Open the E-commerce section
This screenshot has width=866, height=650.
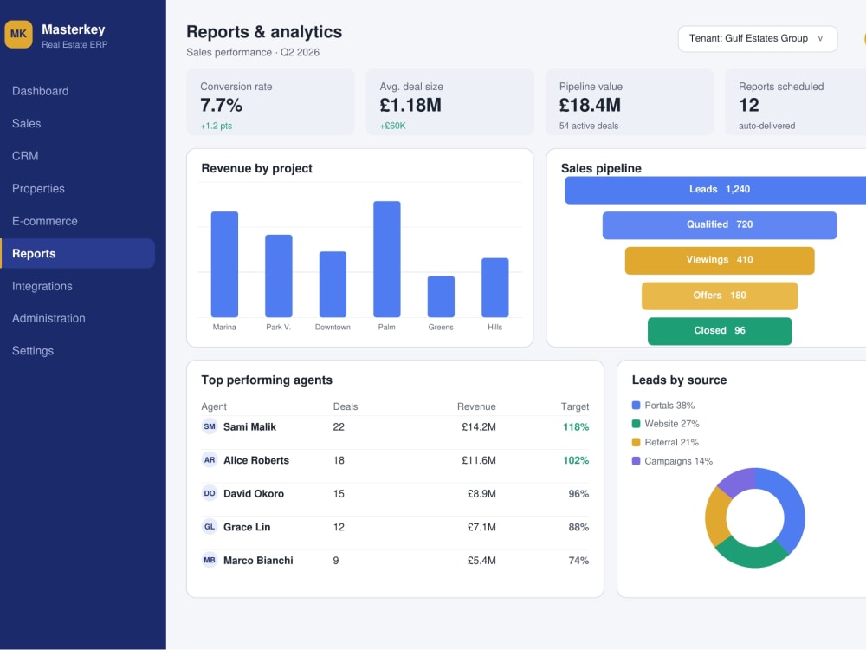click(x=45, y=221)
